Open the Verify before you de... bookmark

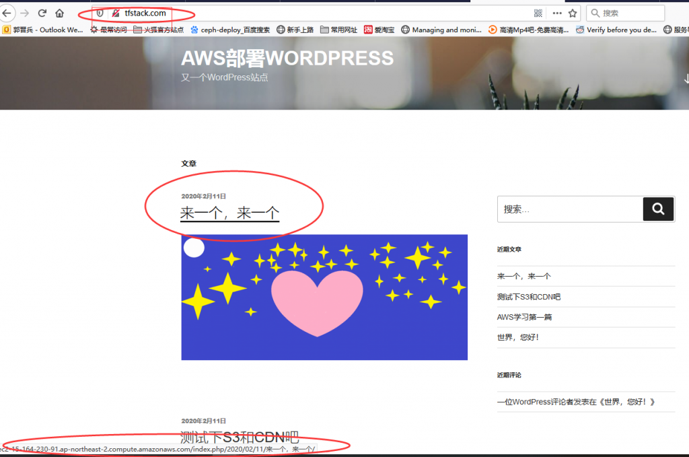click(x=616, y=30)
